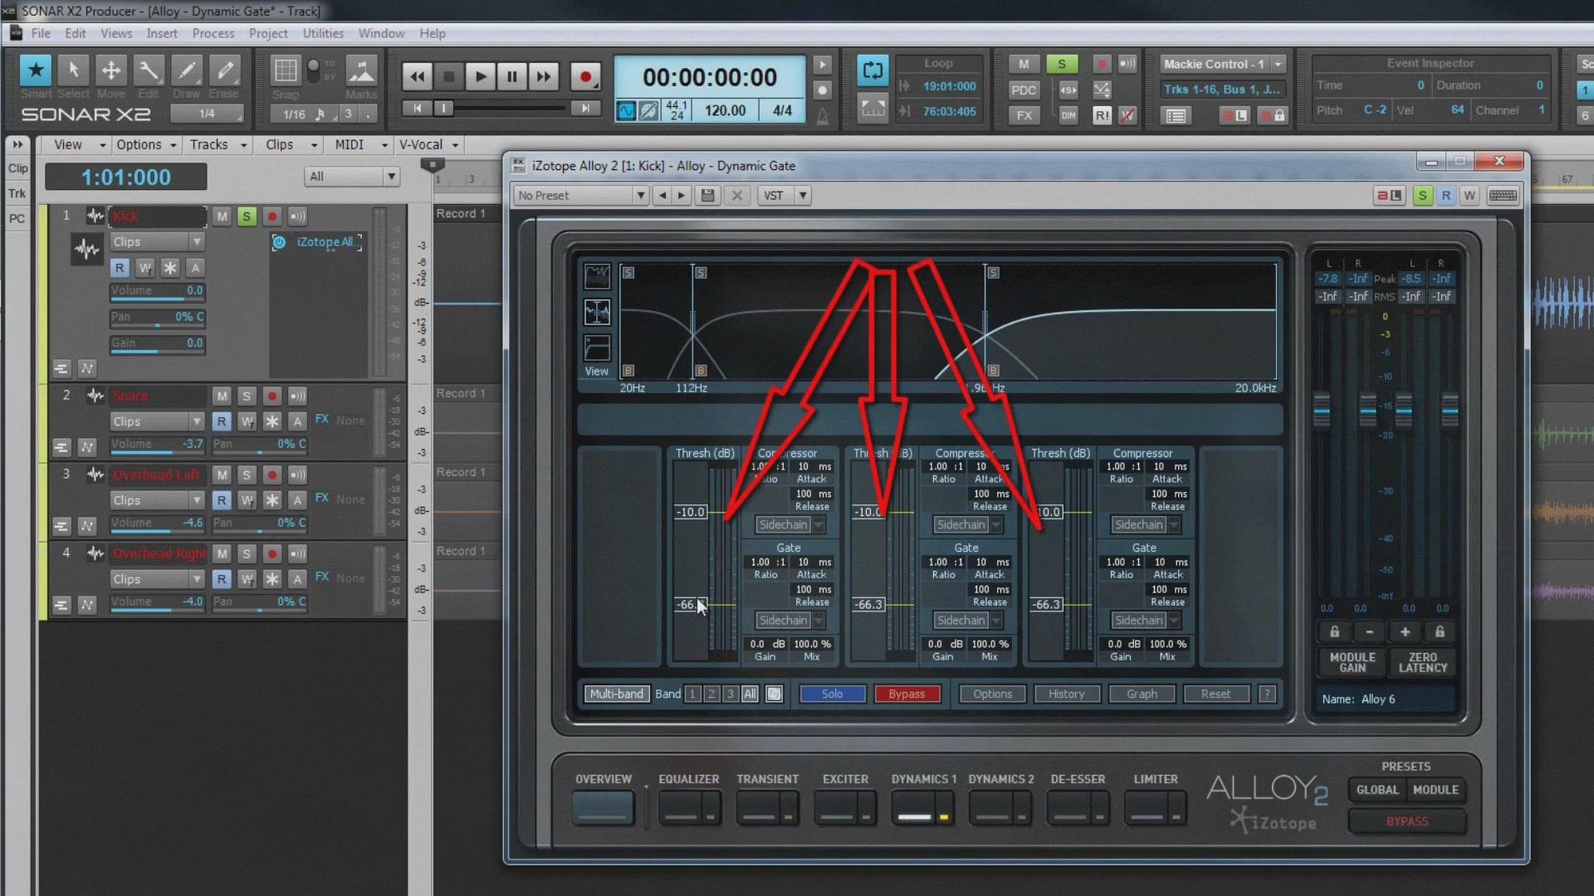Open the Alloy History panel
The width and height of the screenshot is (1594, 896).
pyautogui.click(x=1067, y=694)
